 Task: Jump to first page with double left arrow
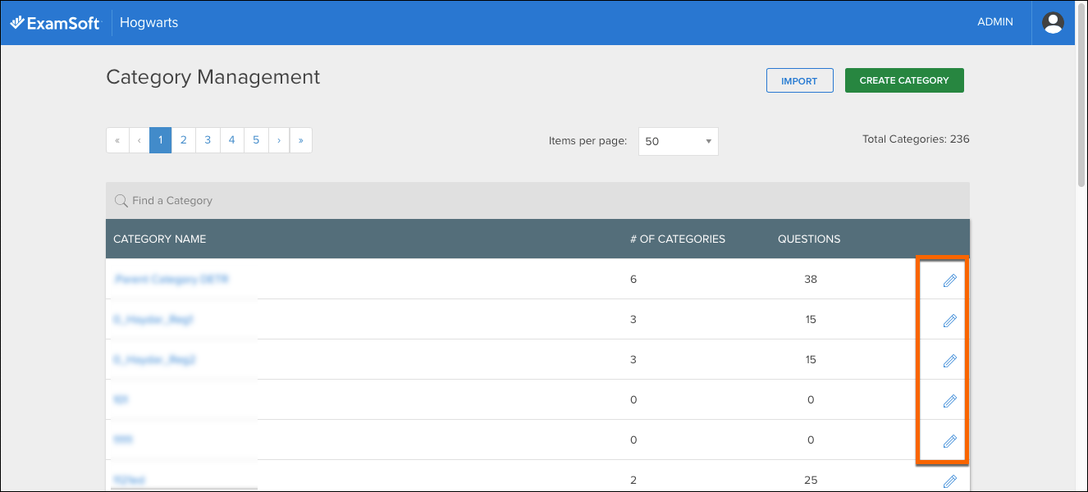coord(117,140)
